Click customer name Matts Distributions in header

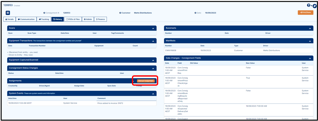click(143, 13)
